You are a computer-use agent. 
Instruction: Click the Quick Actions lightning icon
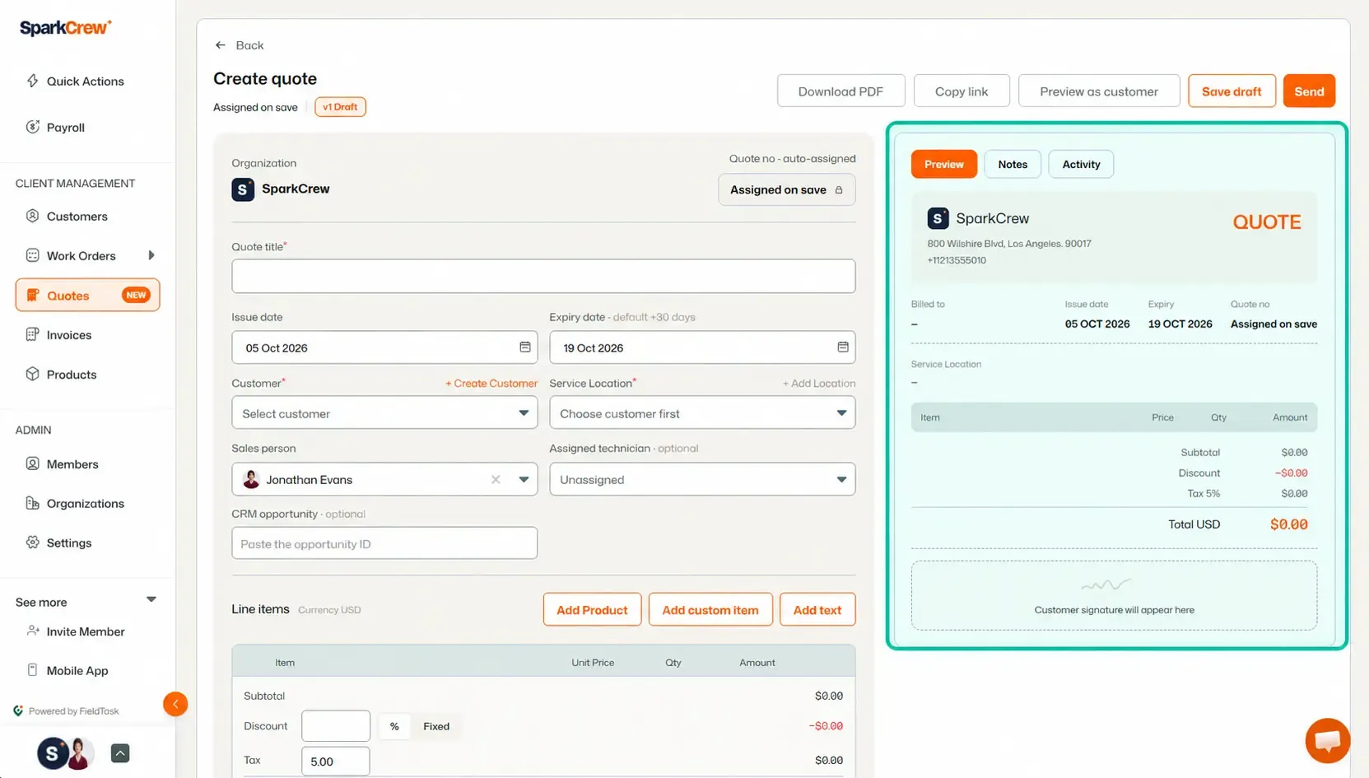(x=32, y=81)
